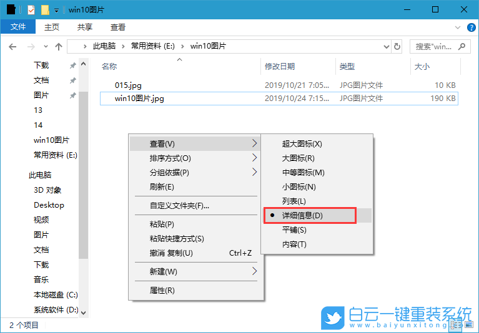
Task: Click the navigation pane scroll down arrow
Action: coord(84,312)
